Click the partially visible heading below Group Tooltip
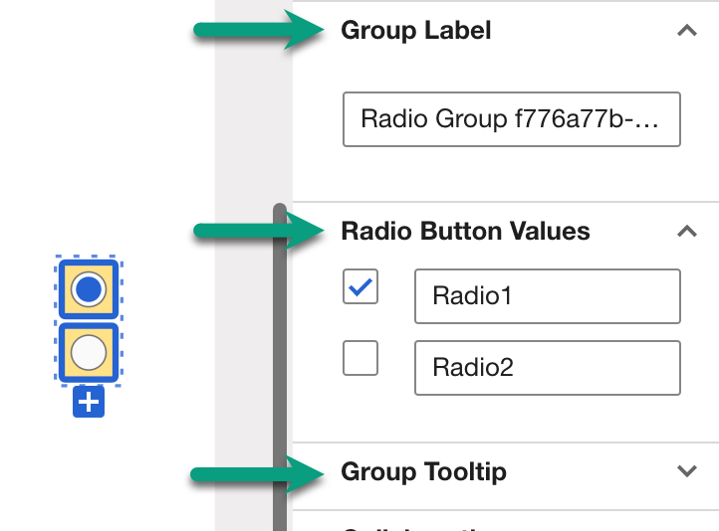The width and height of the screenshot is (719, 531). pyautogui.click(x=418, y=525)
